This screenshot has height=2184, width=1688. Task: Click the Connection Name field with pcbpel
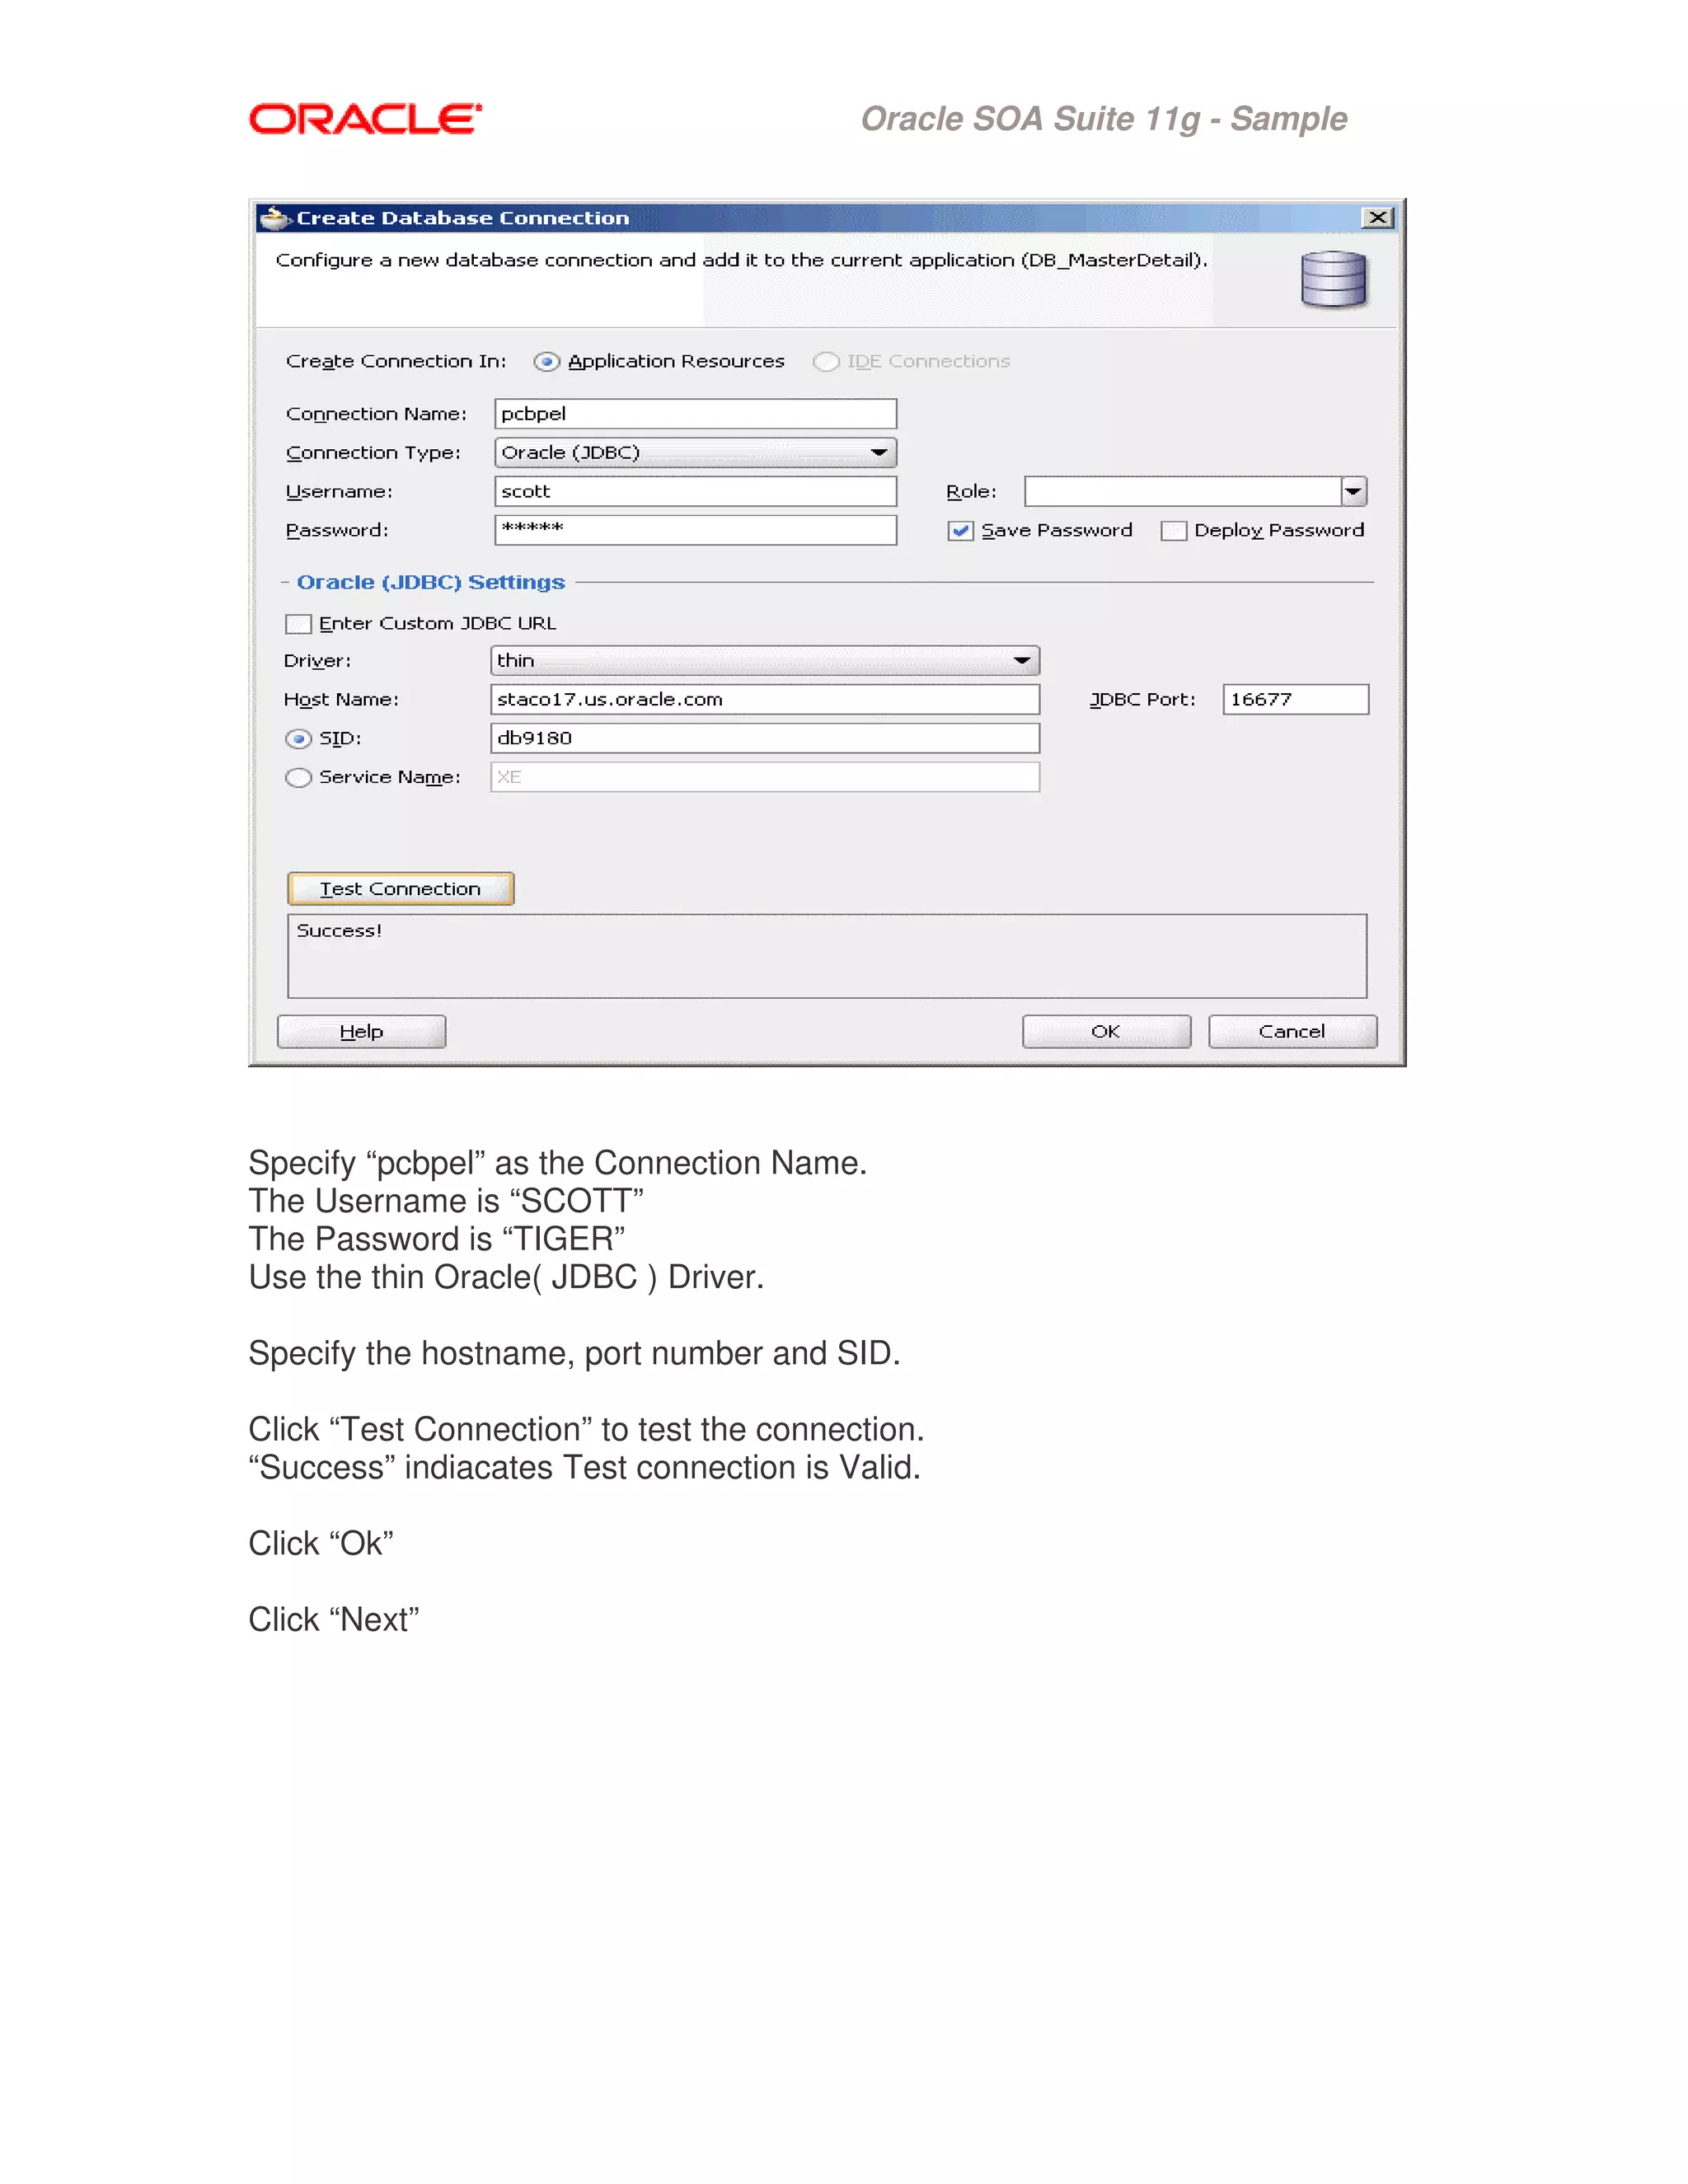695,413
